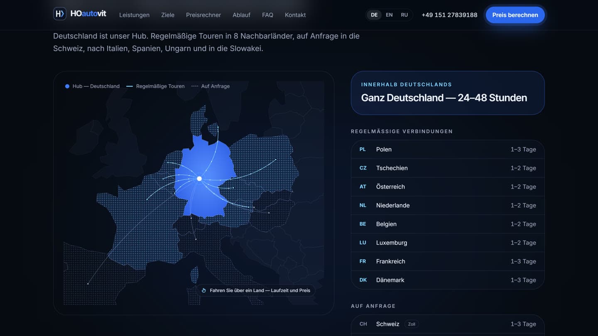Viewport: 598px width, 336px height.
Task: Click the HOautovit brand name
Action: click(88, 14)
